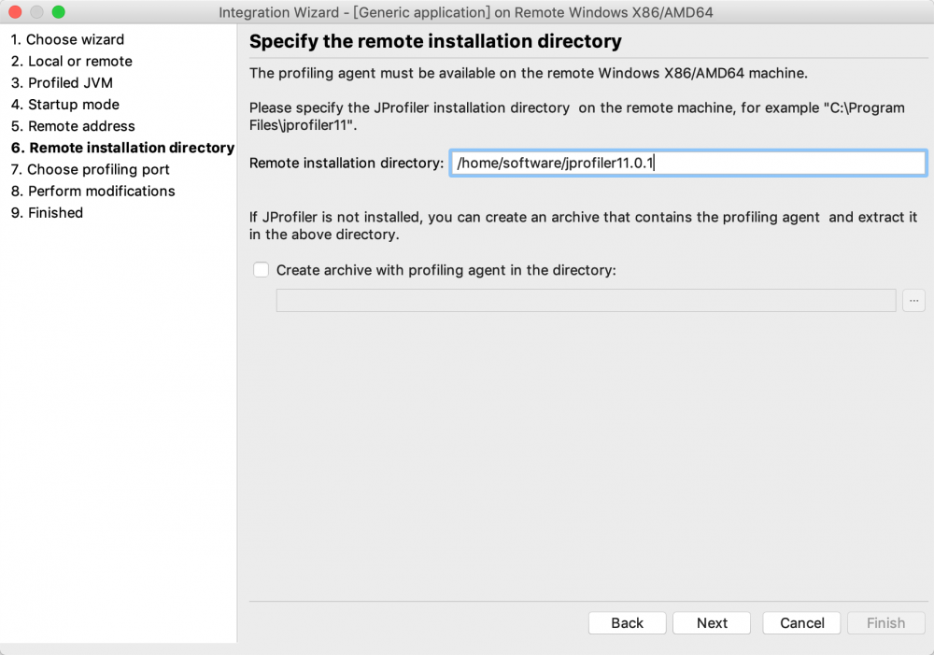Viewport: 934px width, 655px height.
Task: Select step 7 Choose profiling port
Action: (91, 169)
